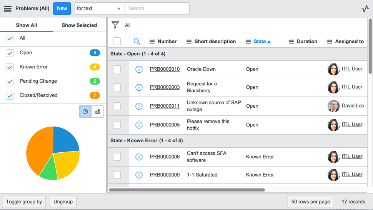Open problem record PRB0000011
This screenshot has height=210, width=373.
(x=165, y=106)
